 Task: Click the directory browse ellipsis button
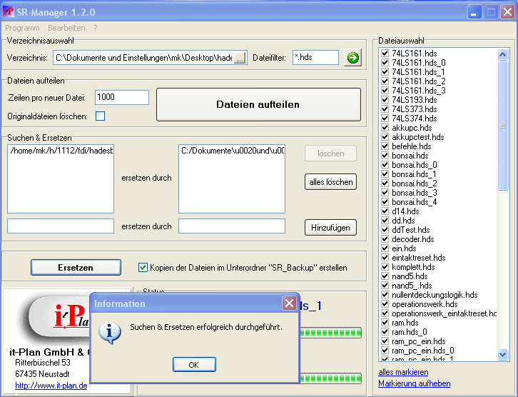click(240, 58)
